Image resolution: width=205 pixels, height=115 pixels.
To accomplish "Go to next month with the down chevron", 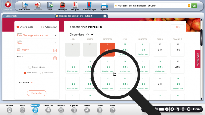I will [x=92, y=34].
